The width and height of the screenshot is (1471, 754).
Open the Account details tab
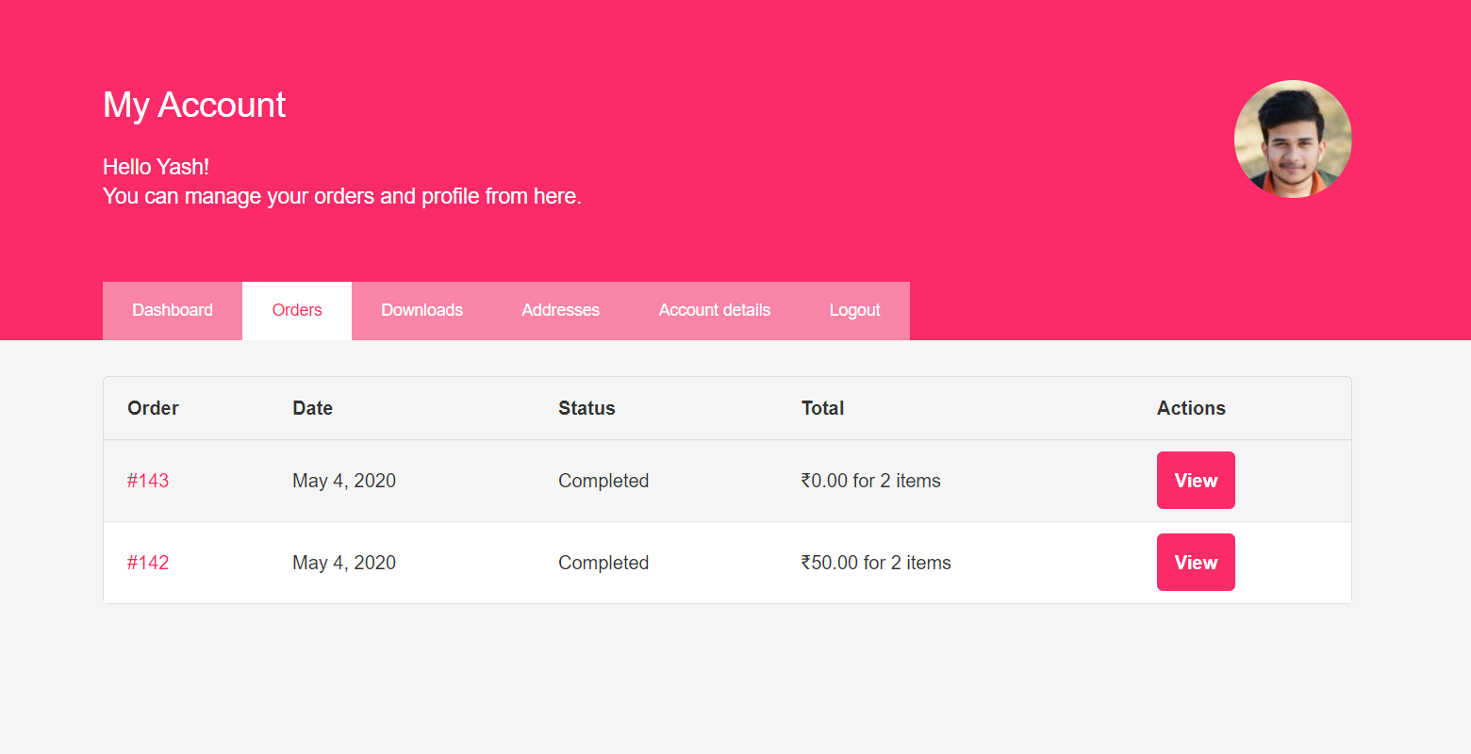(x=714, y=310)
